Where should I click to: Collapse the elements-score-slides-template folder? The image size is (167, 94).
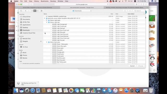click(x=44, y=18)
